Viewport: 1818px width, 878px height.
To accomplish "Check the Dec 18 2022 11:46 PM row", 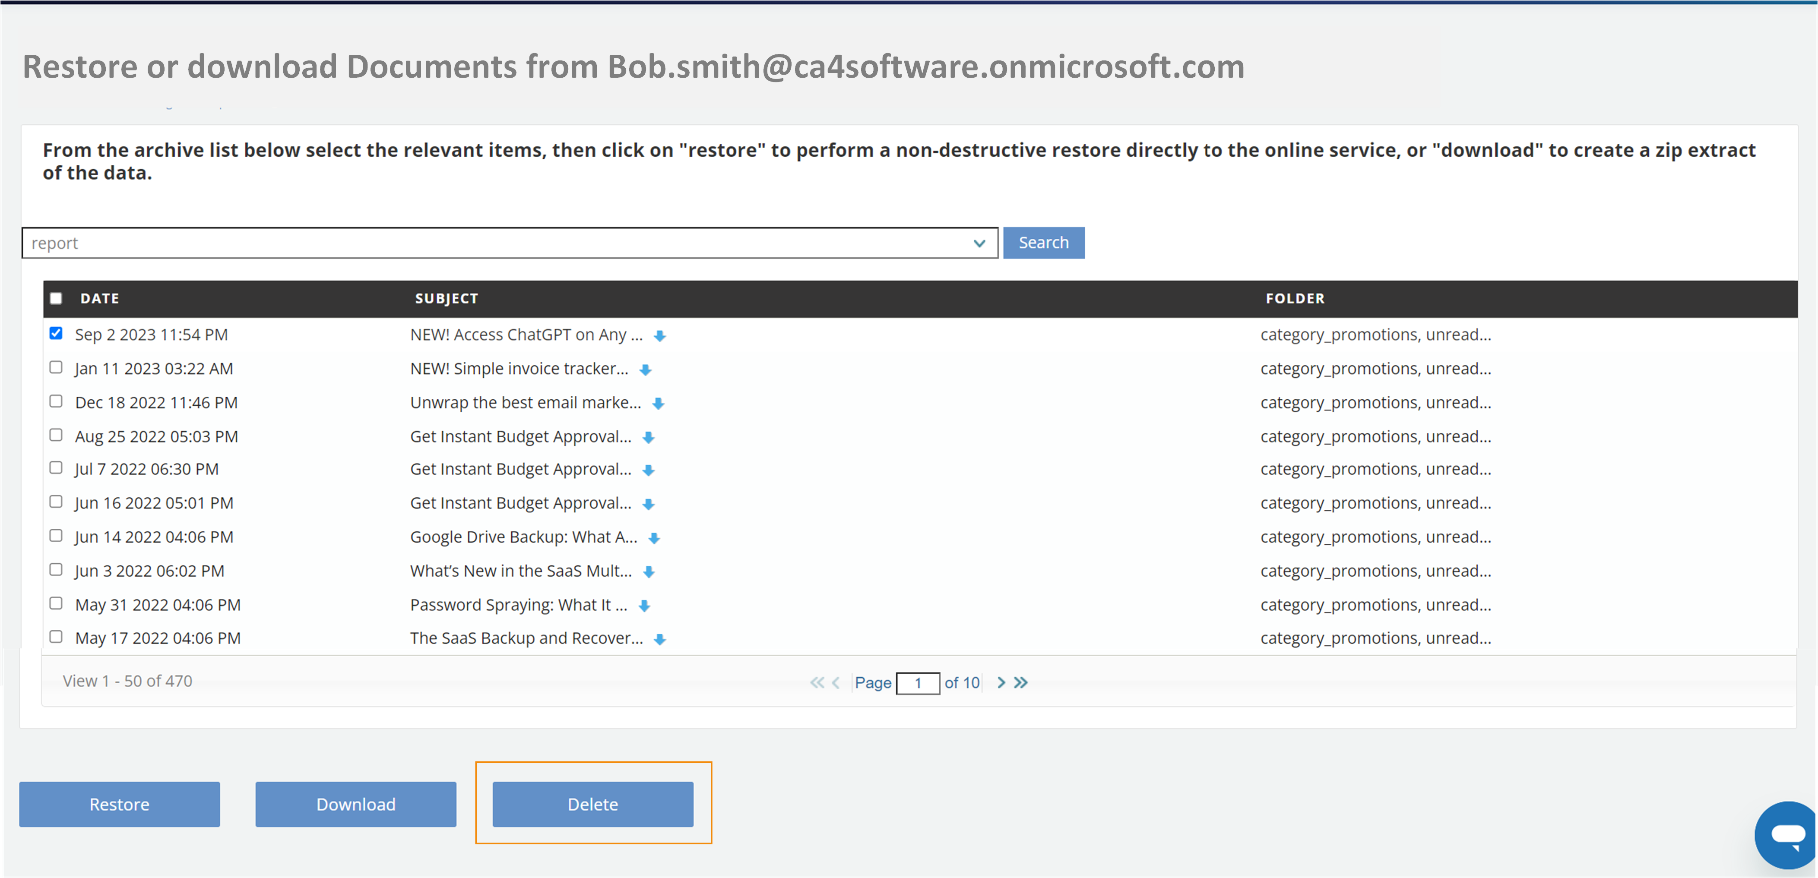I will coord(56,401).
